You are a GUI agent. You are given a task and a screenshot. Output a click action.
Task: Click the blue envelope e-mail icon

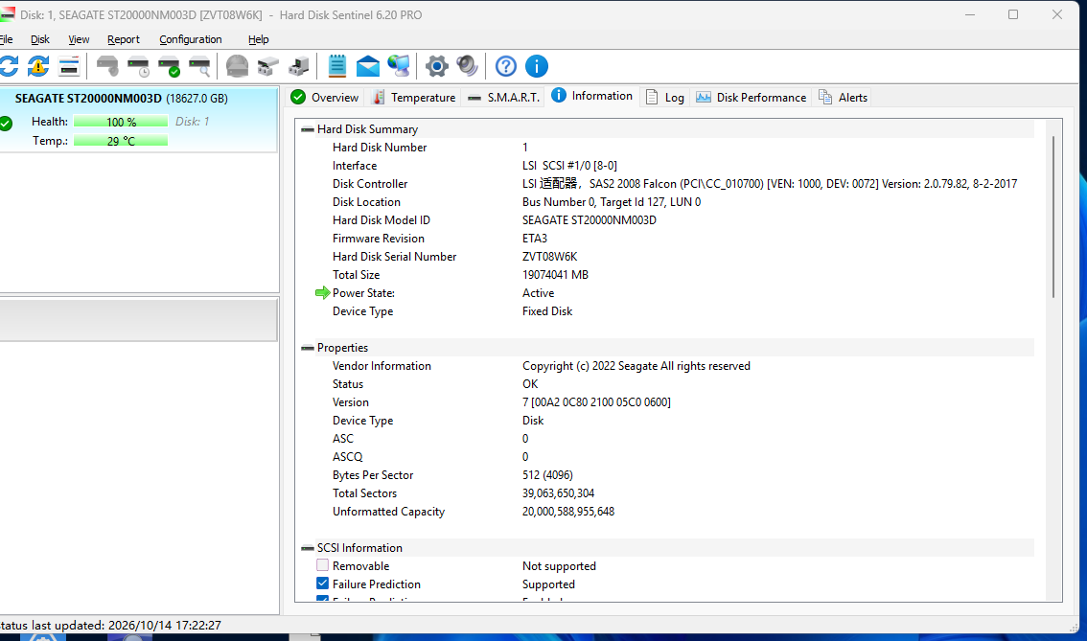(x=368, y=66)
